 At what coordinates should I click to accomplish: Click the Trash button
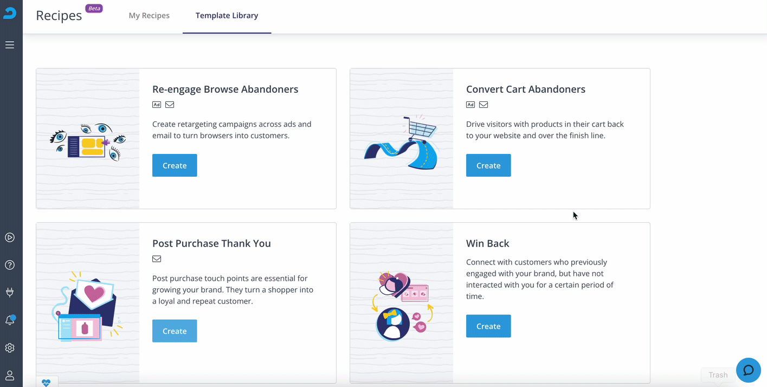click(718, 375)
